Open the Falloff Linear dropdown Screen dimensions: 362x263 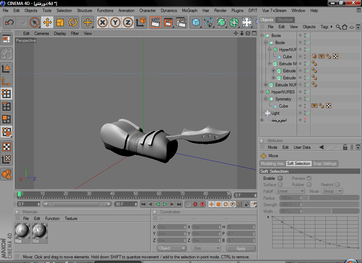pos(290,191)
